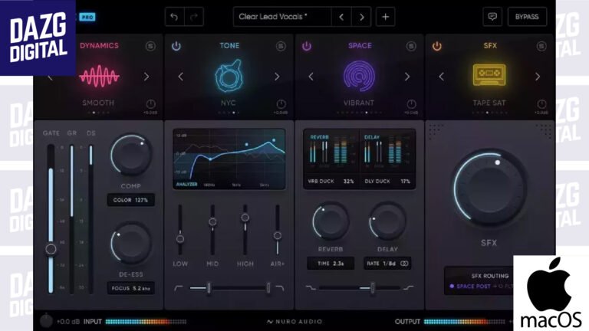589x331 pixels.
Task: Click the COLOR 127% field
Action: (x=130, y=200)
